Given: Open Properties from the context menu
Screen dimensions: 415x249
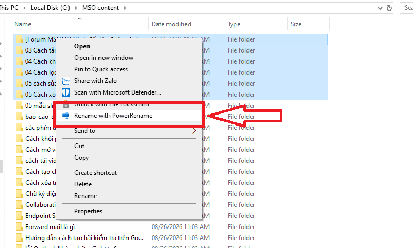Looking at the screenshot, I should [88, 211].
